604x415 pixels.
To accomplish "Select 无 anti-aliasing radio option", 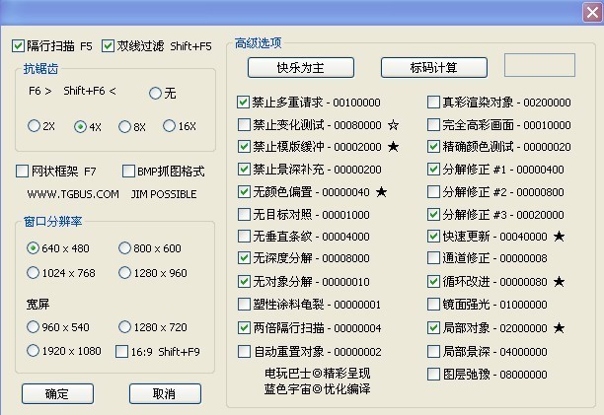I will (x=155, y=93).
